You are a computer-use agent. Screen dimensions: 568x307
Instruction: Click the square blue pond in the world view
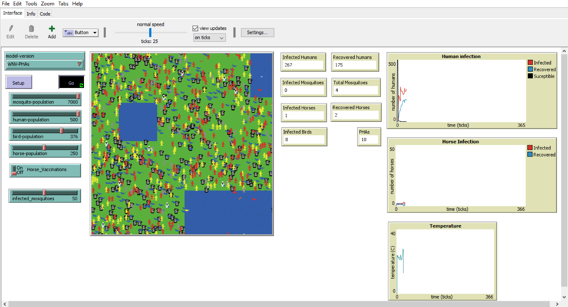point(138,122)
